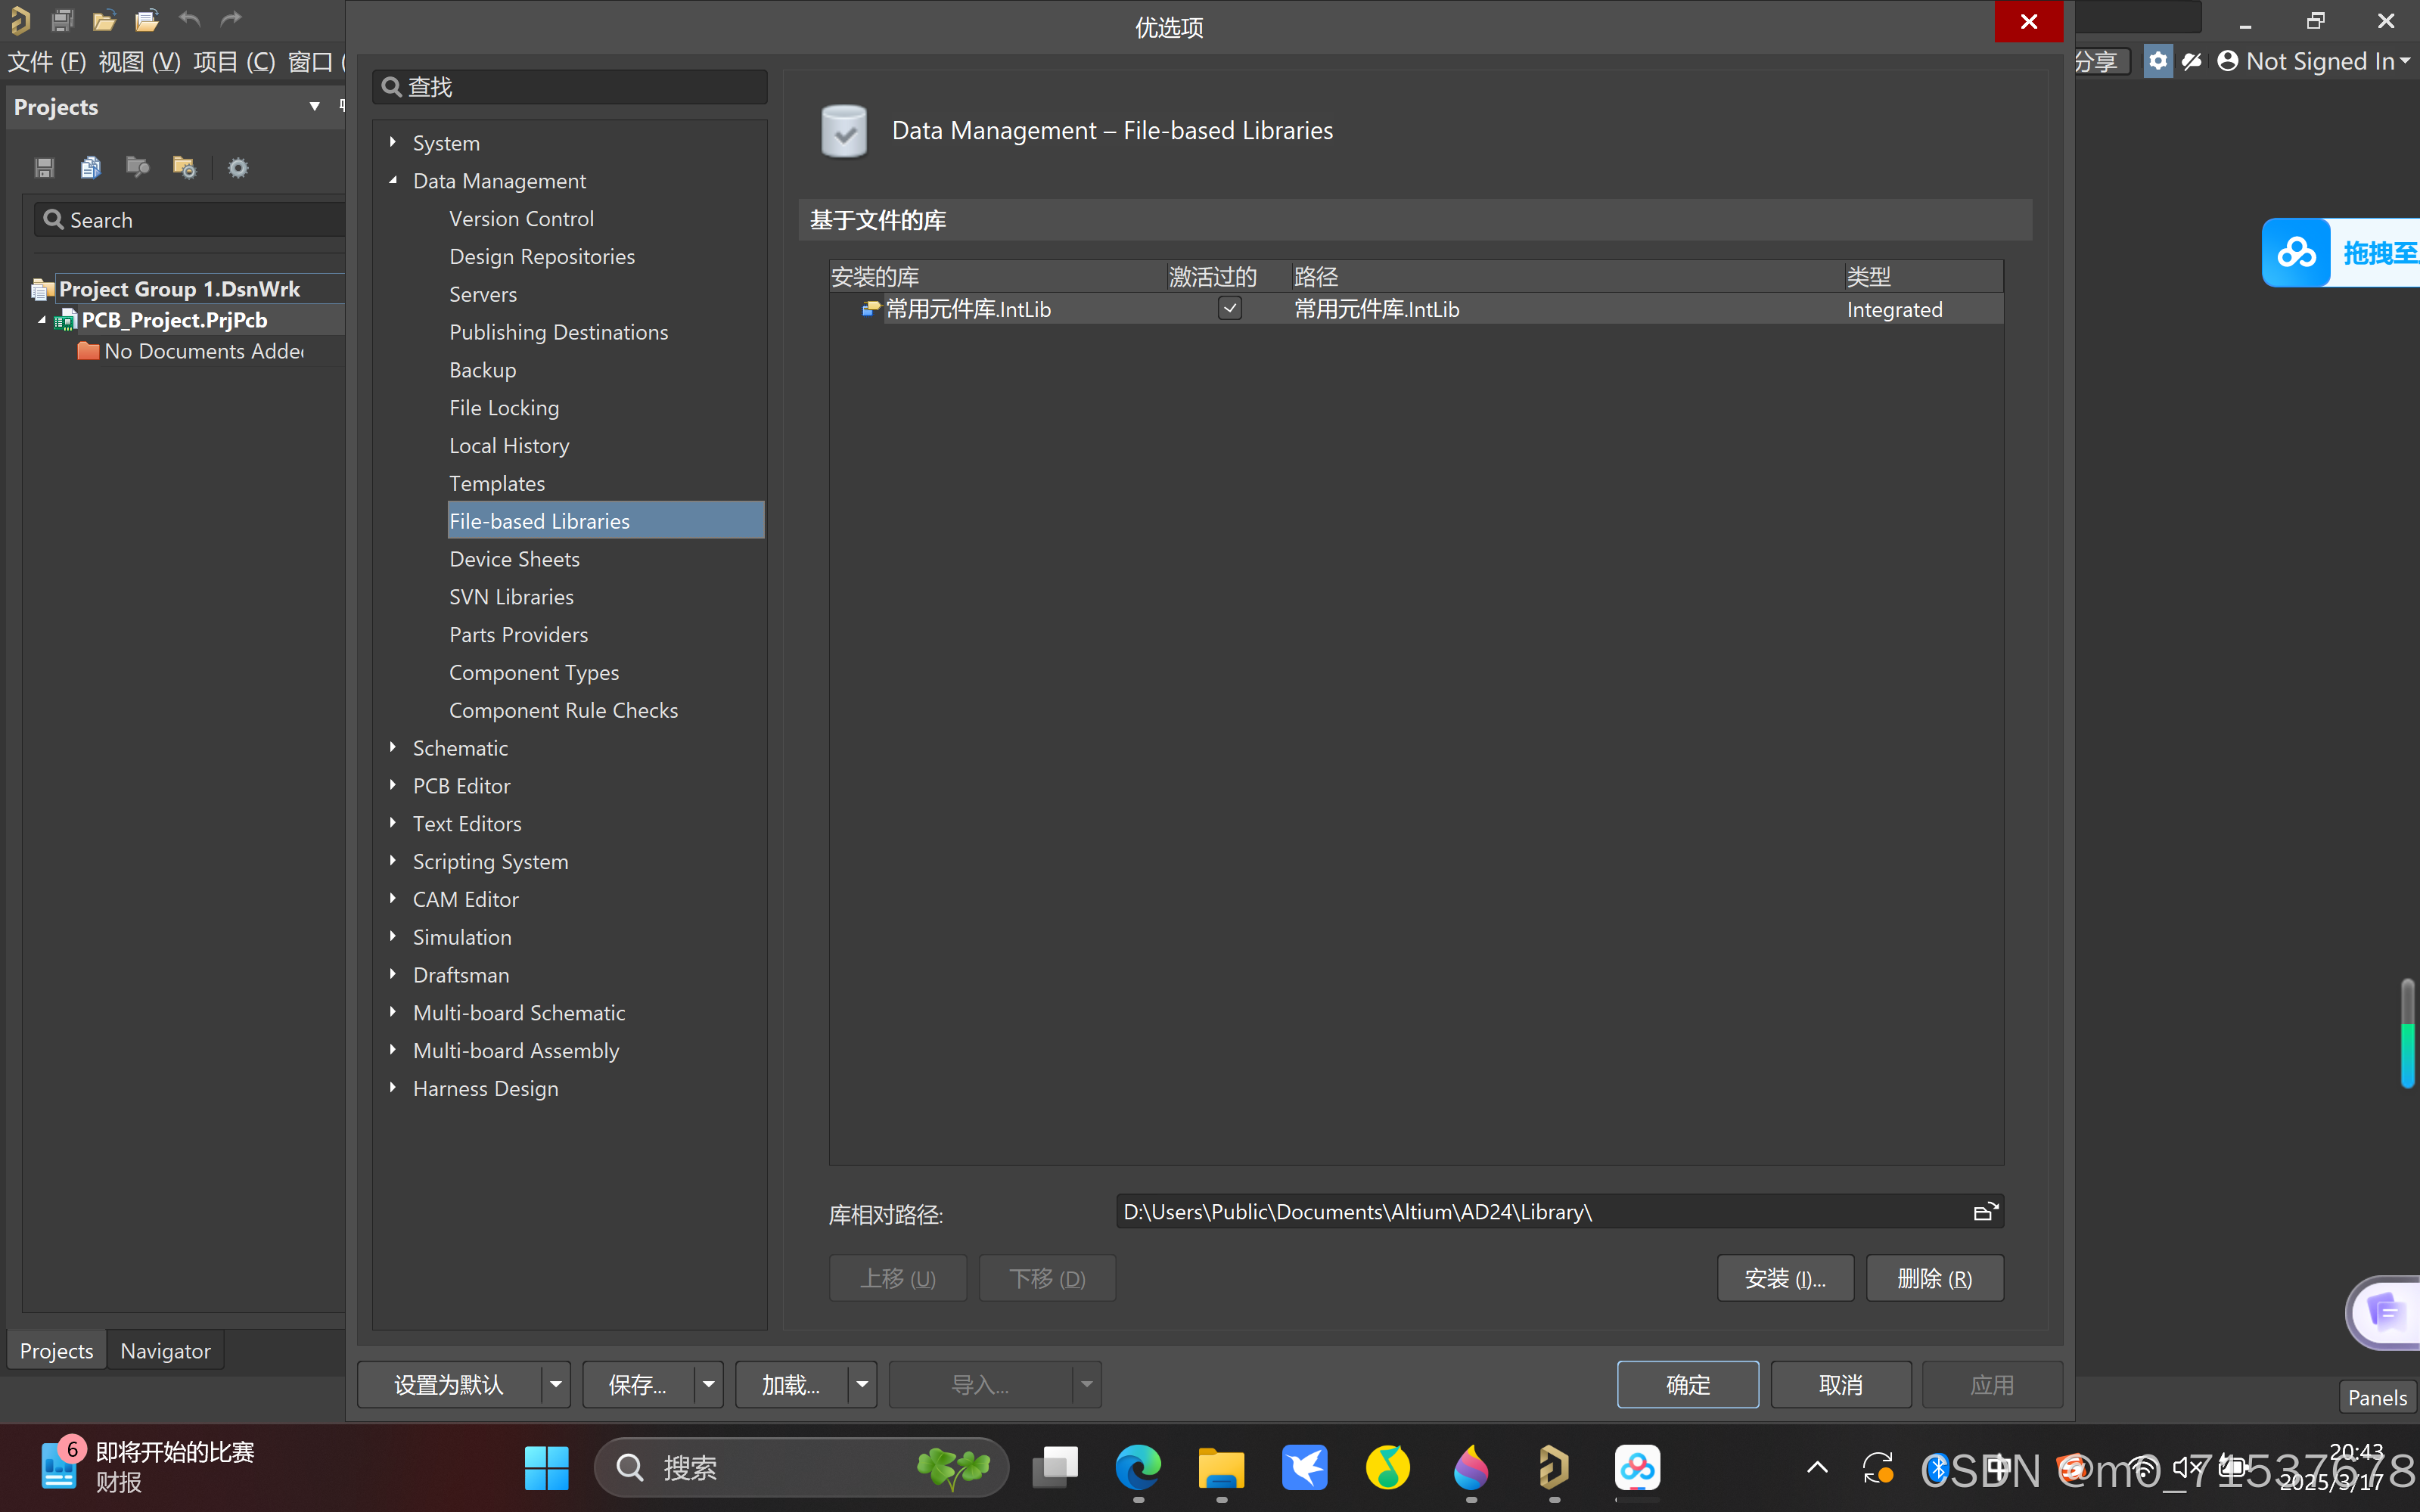Click the 安装 (I) install button
The image size is (2420, 1512).
[1785, 1278]
